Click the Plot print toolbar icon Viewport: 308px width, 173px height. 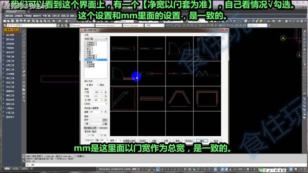(x=17, y=21)
